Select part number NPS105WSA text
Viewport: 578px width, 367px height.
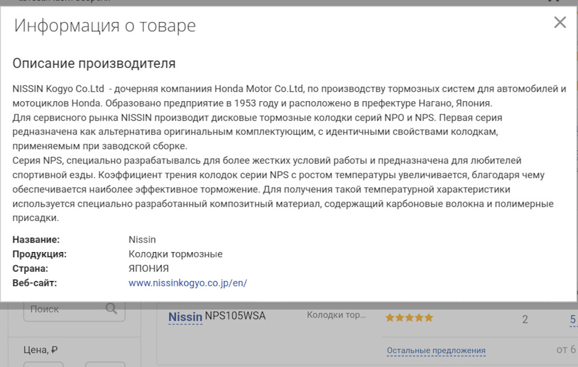tap(235, 316)
